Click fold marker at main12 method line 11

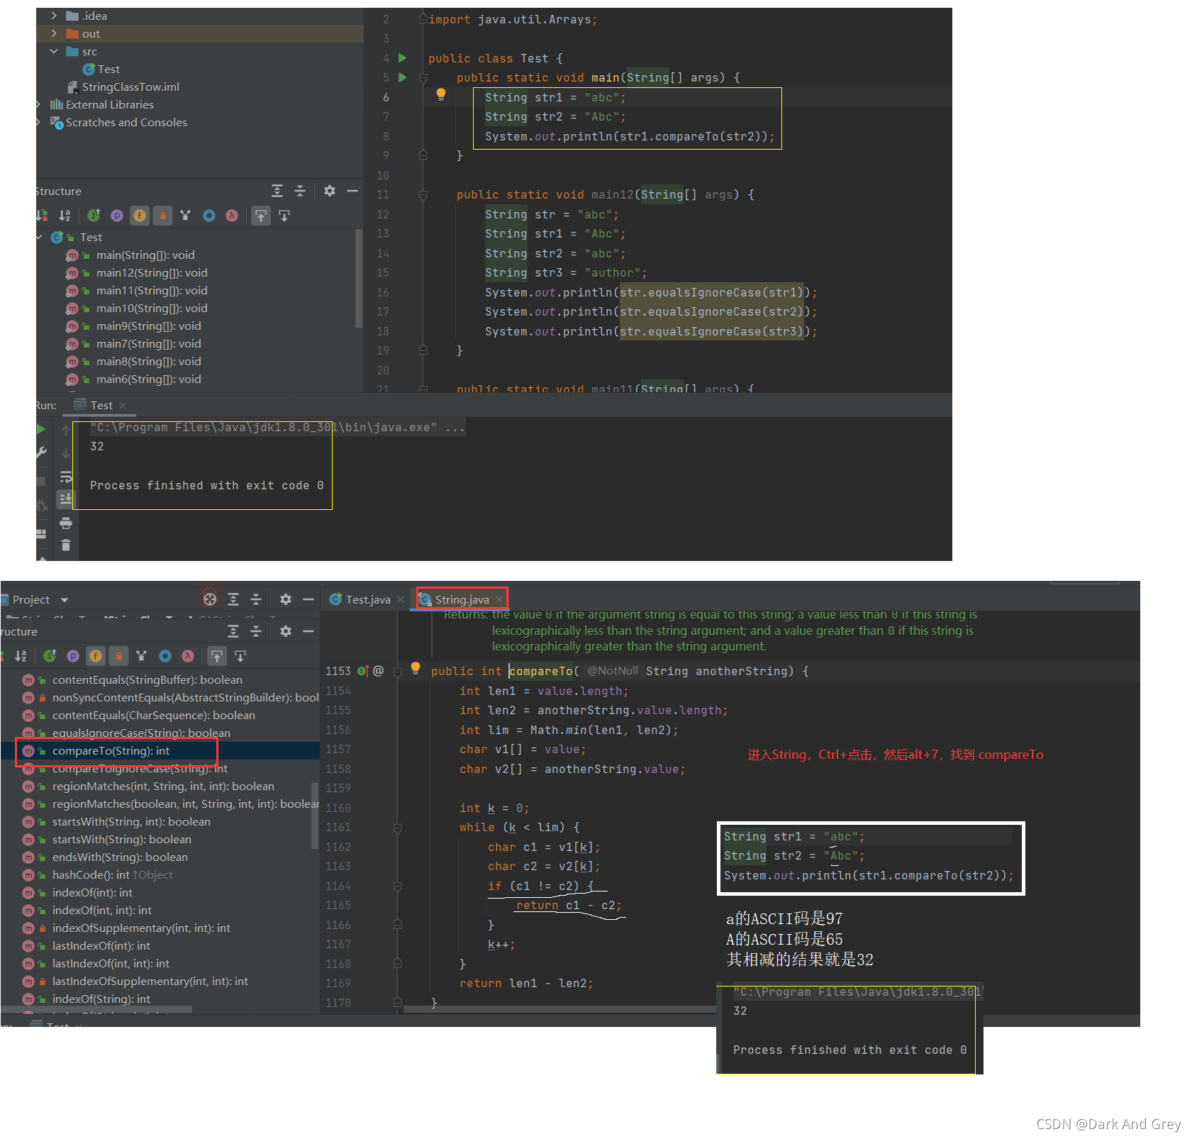(x=423, y=194)
